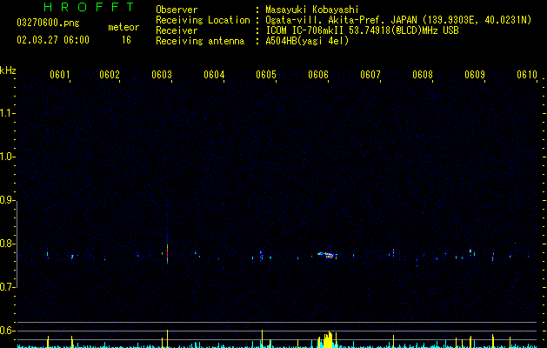Click the Receiving Location label
Screen dimensions: 547x348
[203, 20]
